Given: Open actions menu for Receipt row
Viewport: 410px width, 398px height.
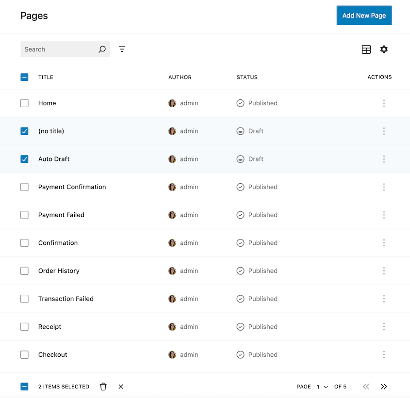Looking at the screenshot, I should click(384, 327).
